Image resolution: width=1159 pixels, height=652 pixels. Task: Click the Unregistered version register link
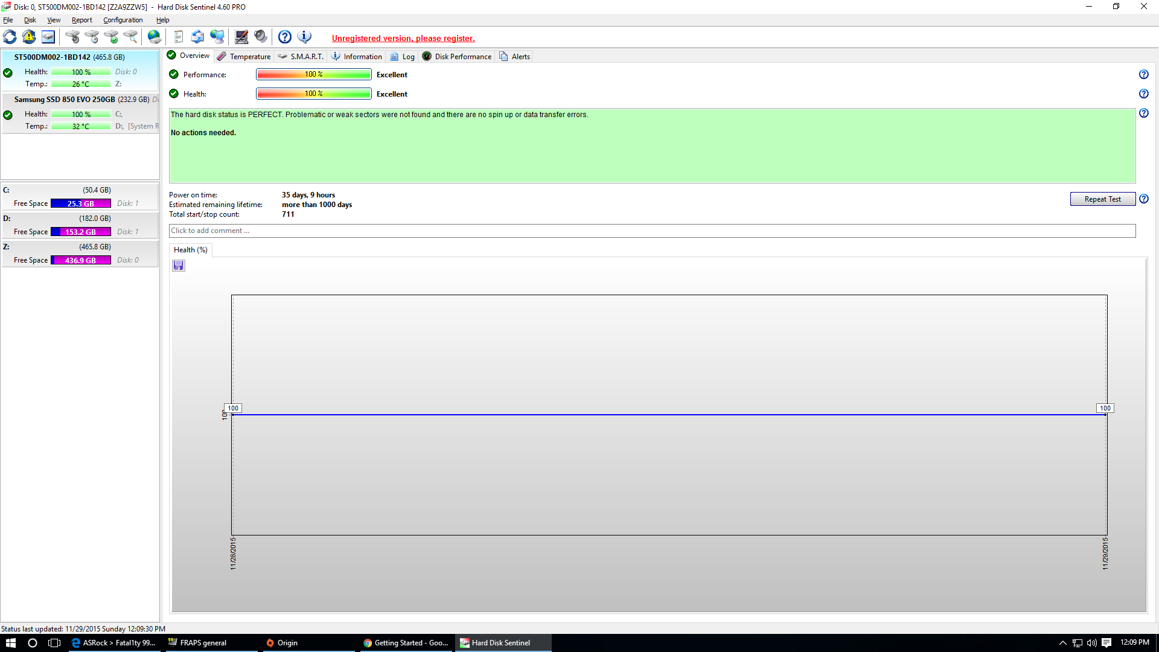(x=403, y=39)
